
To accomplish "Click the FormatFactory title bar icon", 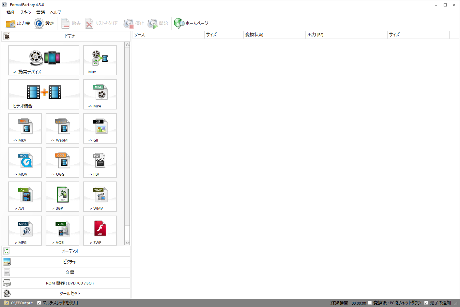I will click(x=4, y=5).
